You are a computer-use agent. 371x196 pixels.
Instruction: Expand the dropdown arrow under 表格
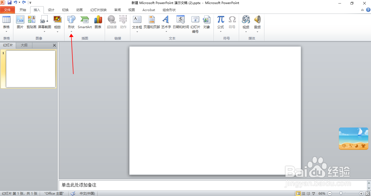(6, 32)
